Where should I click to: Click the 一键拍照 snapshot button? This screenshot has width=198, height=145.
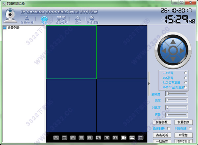click(x=162, y=141)
